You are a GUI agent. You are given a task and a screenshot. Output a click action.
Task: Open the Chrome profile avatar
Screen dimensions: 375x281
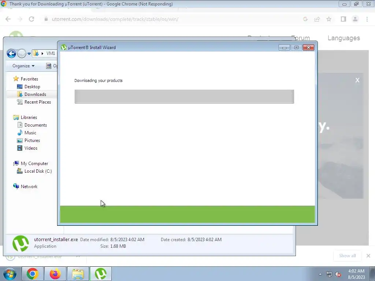tap(355, 19)
